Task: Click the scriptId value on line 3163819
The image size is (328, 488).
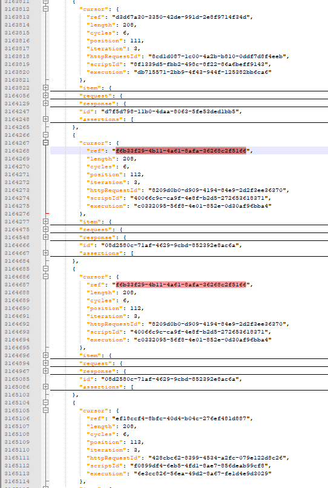Action: [199, 64]
